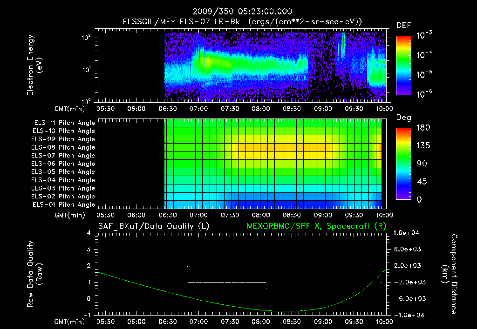Select the 'ELS-06 Pitch Angle' row label
477x329 pixels.
(63, 164)
